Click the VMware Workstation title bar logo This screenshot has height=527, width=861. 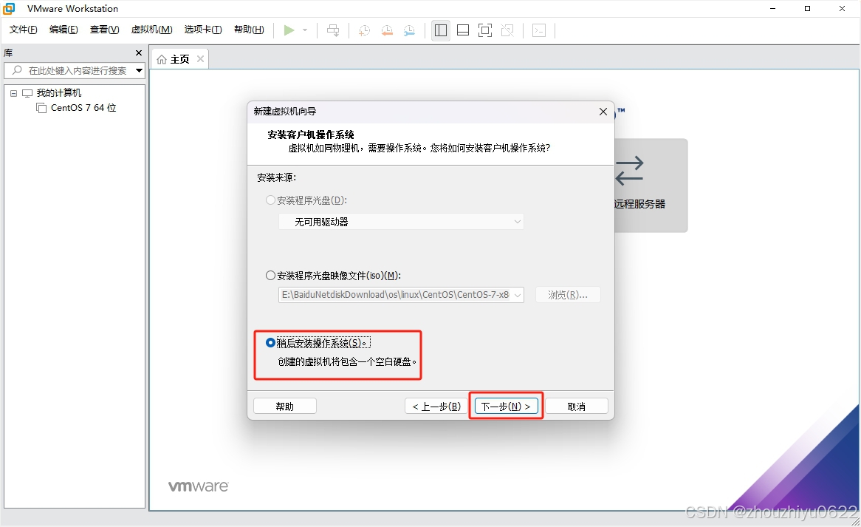(x=9, y=8)
